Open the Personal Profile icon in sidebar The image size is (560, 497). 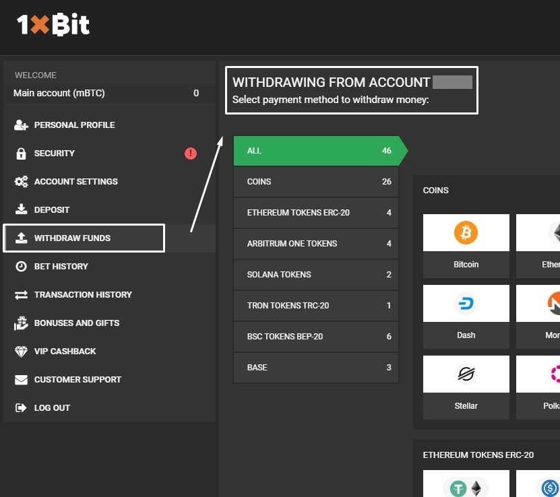[x=22, y=125]
